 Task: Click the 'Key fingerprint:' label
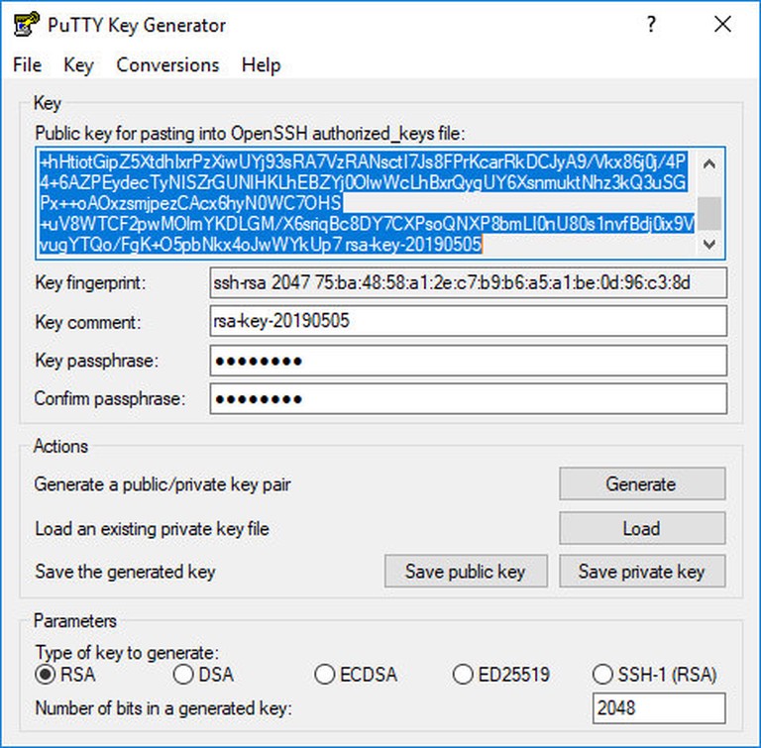pyautogui.click(x=90, y=282)
